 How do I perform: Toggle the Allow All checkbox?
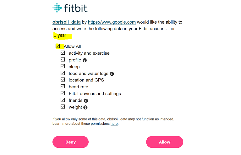pos(58,46)
